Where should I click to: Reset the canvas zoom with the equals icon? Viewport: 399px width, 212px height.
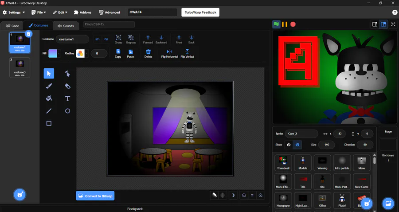(252, 196)
